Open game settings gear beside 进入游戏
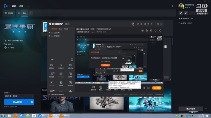 32,102
